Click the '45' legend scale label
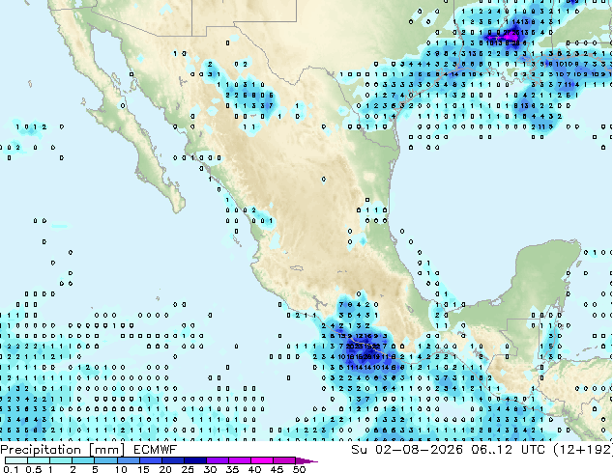 [x=277, y=469]
